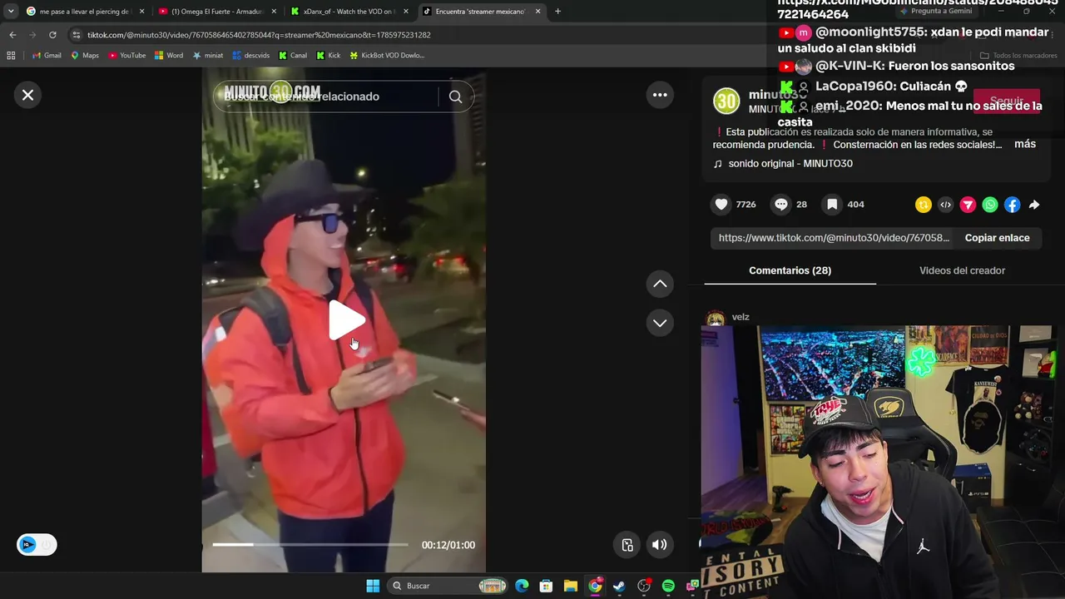
Task: Click the taskbar Buscar search box
Action: (x=448, y=586)
